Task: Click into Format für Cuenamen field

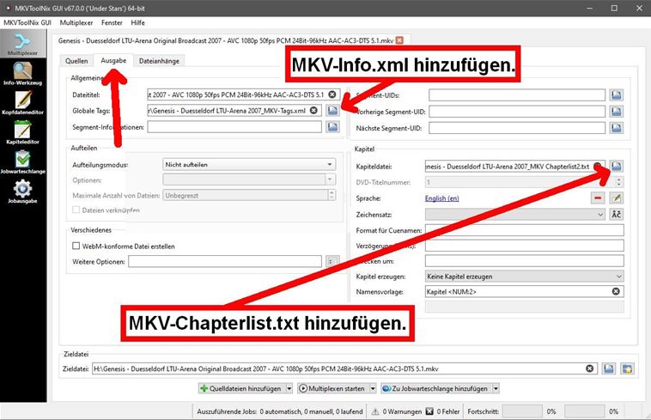Action: (x=525, y=230)
